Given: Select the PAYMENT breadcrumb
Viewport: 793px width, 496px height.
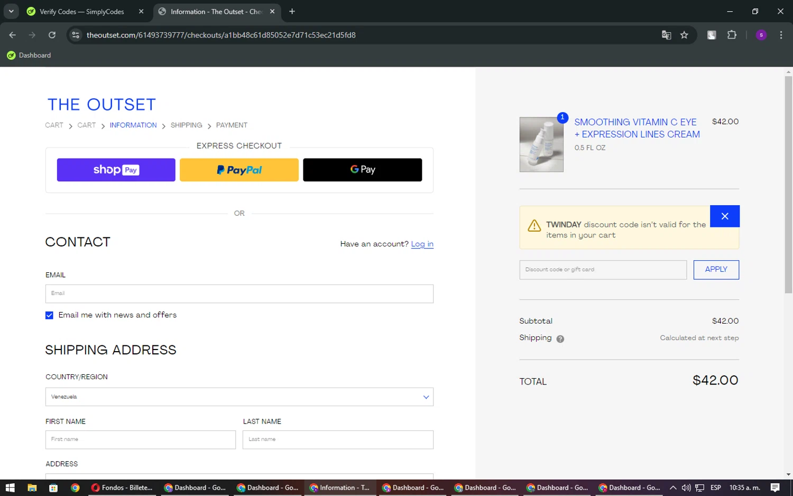Looking at the screenshot, I should (x=232, y=125).
